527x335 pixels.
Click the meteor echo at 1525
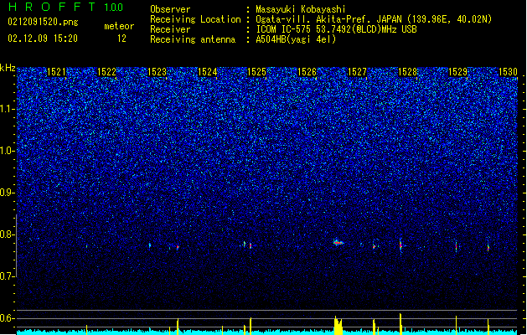coord(251,245)
